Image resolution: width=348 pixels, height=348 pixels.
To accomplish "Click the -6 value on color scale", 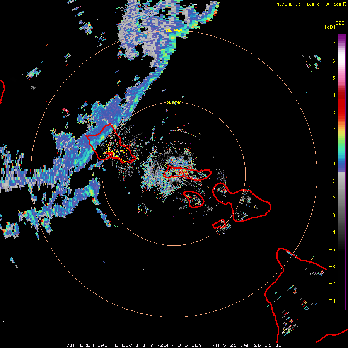I will click(x=332, y=267).
